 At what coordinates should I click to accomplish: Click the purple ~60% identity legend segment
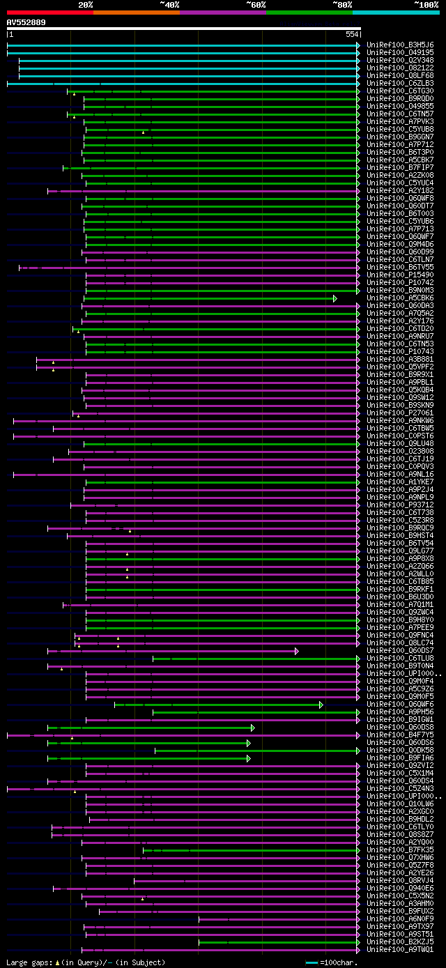(x=223, y=13)
